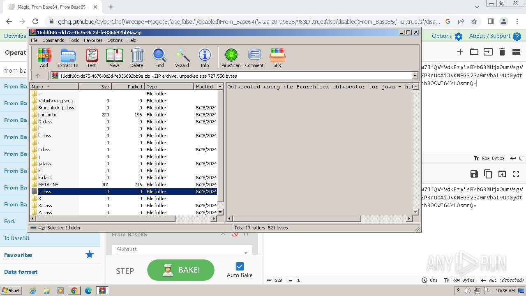
Task: Open CyberChef Options gear link
Action: point(447,36)
